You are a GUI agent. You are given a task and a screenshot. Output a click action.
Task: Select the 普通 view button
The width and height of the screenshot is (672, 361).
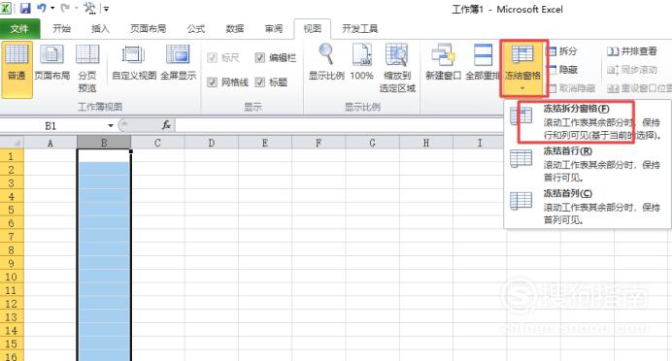click(17, 69)
